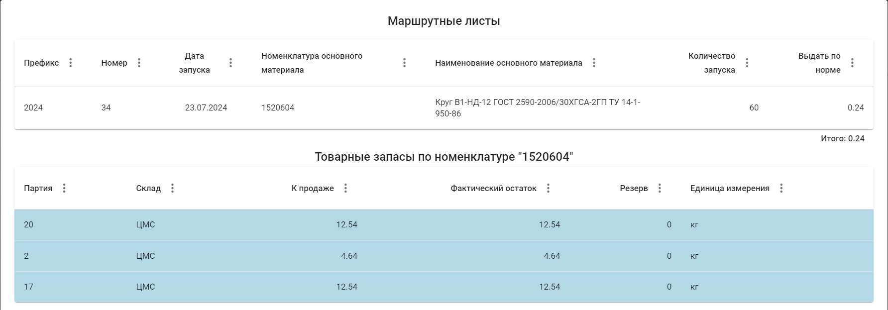This screenshot has height=310, width=888.
Task: Open column menu for Префикс
Action: (71, 63)
